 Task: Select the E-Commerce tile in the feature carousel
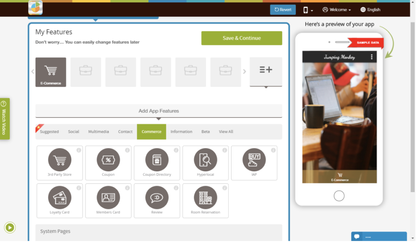coord(50,72)
